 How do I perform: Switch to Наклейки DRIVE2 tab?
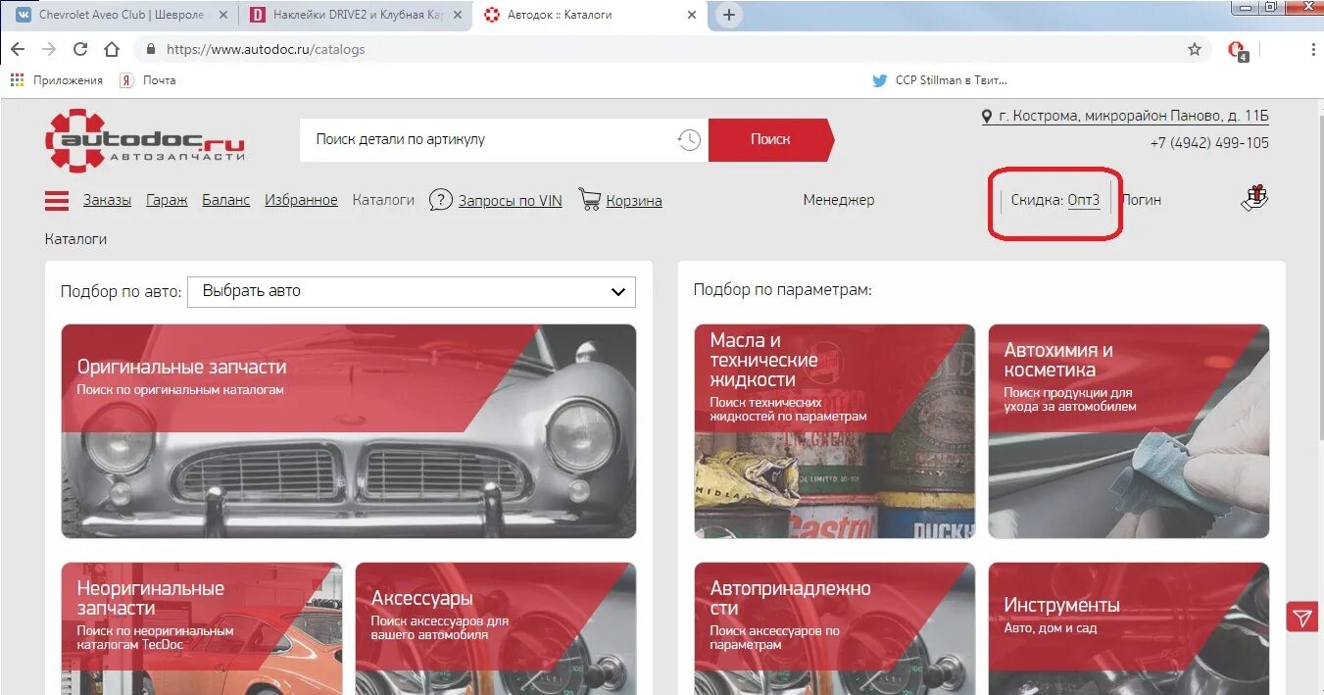click(353, 15)
